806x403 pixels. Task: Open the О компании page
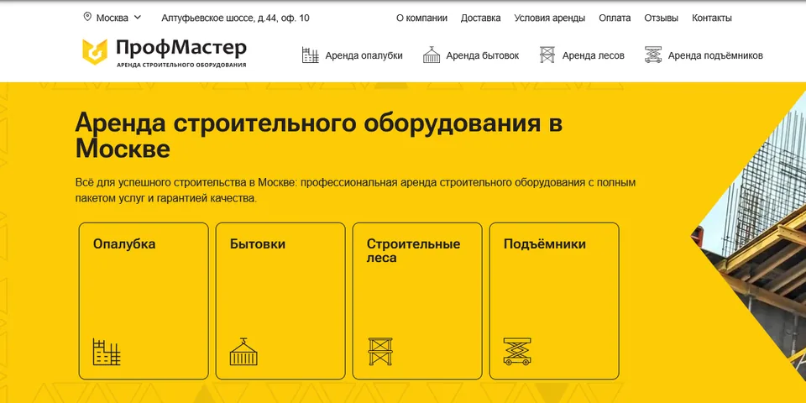(421, 18)
